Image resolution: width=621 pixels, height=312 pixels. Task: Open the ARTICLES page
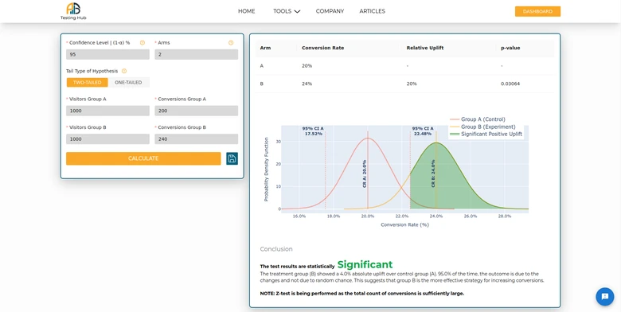373,11
